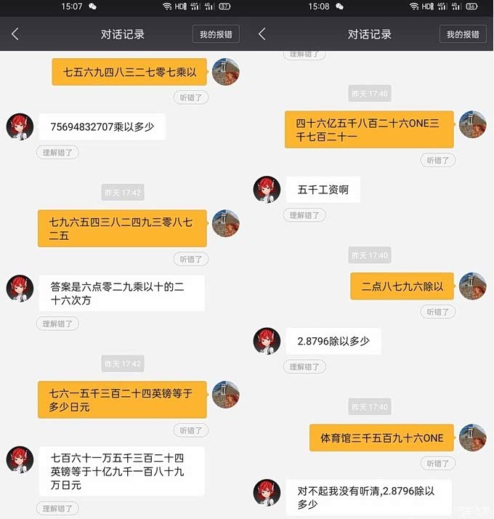Tap the Wi-Fi icon in right status bar

click(x=413, y=7)
